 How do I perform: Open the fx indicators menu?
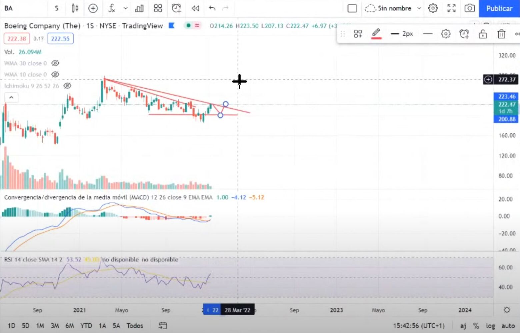112,8
